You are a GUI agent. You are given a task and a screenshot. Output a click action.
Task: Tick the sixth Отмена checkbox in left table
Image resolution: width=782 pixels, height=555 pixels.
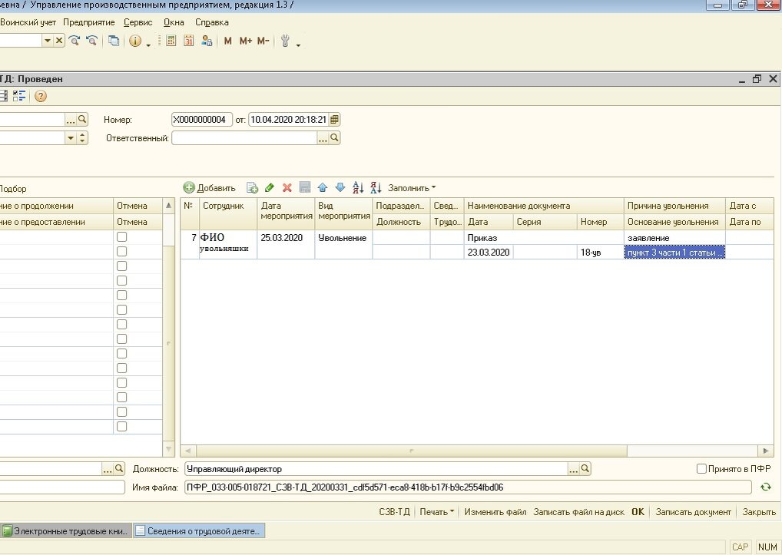(121, 310)
